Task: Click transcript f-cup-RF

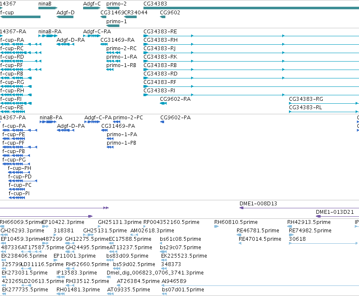Action: [x=11, y=65]
